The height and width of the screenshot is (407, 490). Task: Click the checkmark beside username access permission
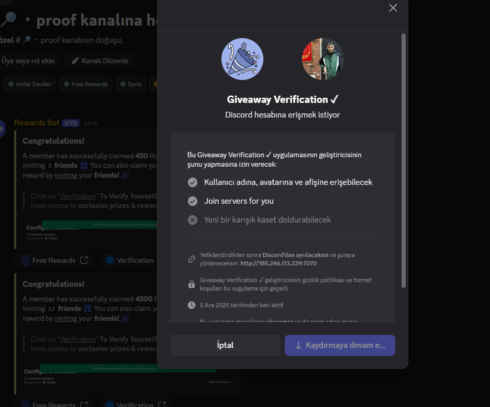pyautogui.click(x=193, y=182)
